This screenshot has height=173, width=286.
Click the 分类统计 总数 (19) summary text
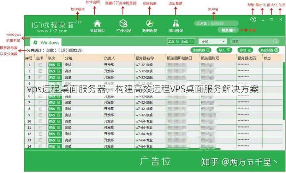(x=55, y=50)
